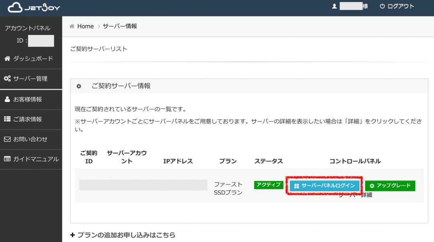
Task: Click the billing info list icon
Action: (7, 119)
